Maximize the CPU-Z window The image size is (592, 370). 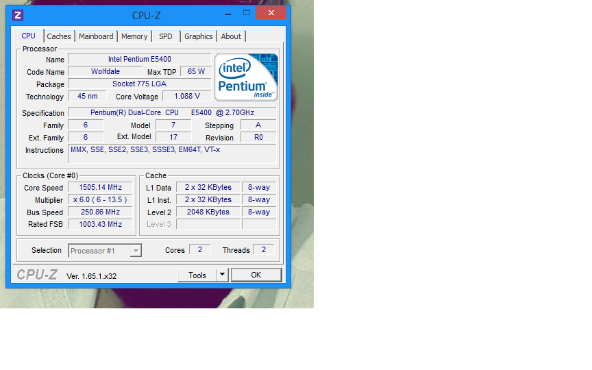247,13
